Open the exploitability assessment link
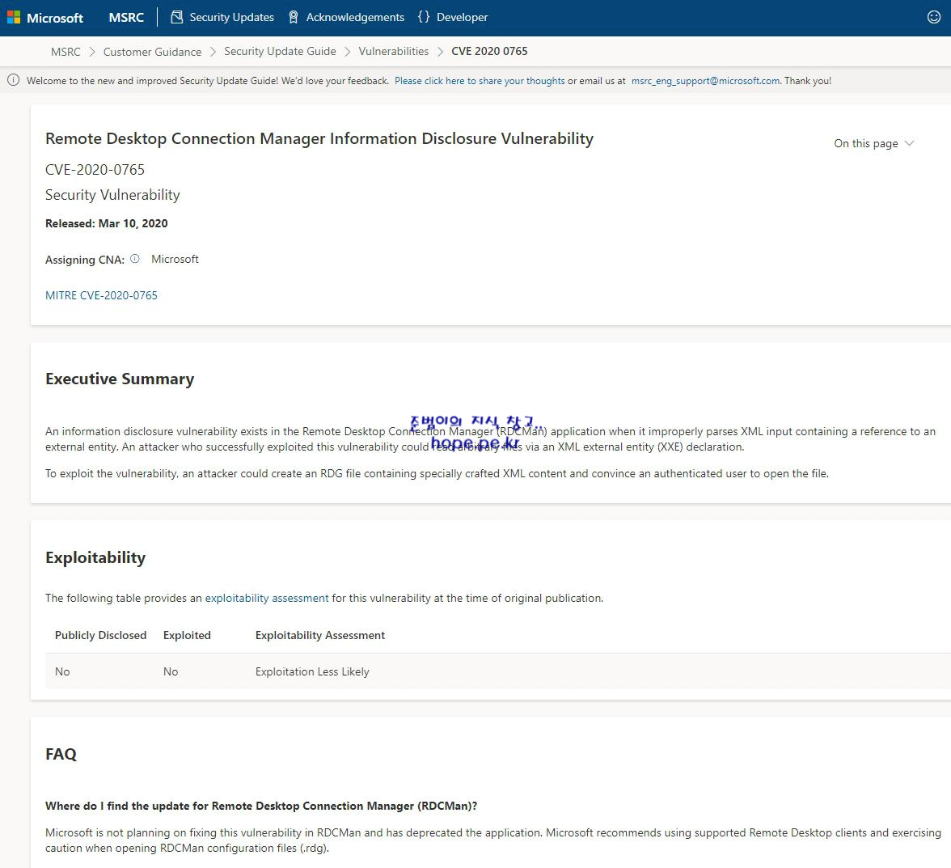Viewport: 951px width, 868px height. click(x=267, y=598)
